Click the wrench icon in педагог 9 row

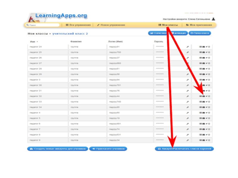188,140
